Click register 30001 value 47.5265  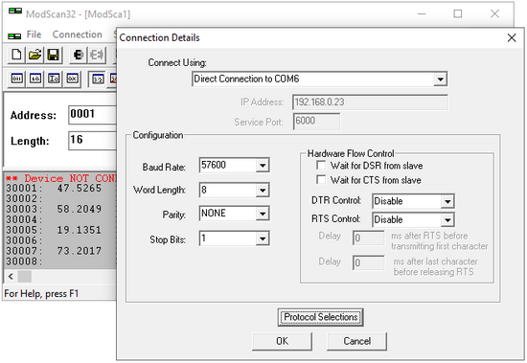click(80, 188)
